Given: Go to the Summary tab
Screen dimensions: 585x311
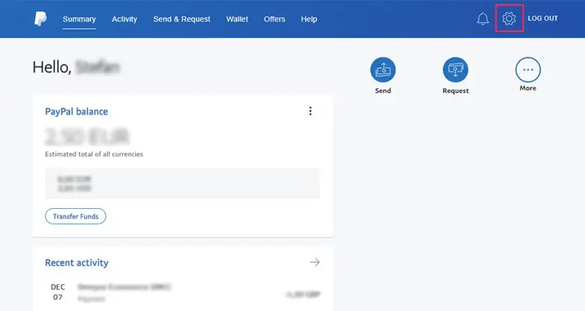Looking at the screenshot, I should [79, 19].
